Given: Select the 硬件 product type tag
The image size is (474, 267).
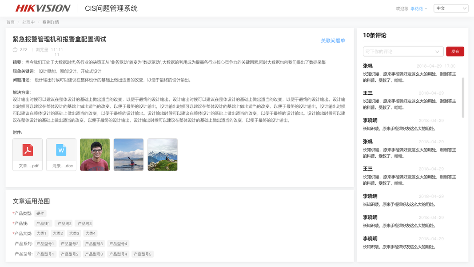Looking at the screenshot, I should (x=40, y=214).
